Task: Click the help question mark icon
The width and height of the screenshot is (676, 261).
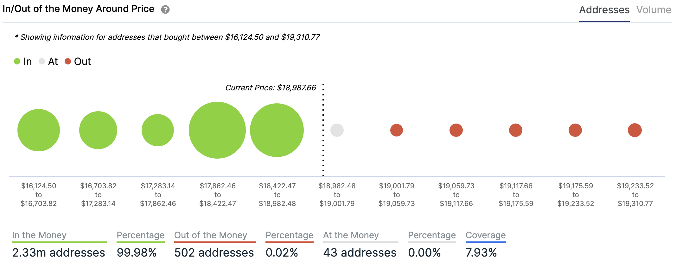Action: (x=165, y=9)
